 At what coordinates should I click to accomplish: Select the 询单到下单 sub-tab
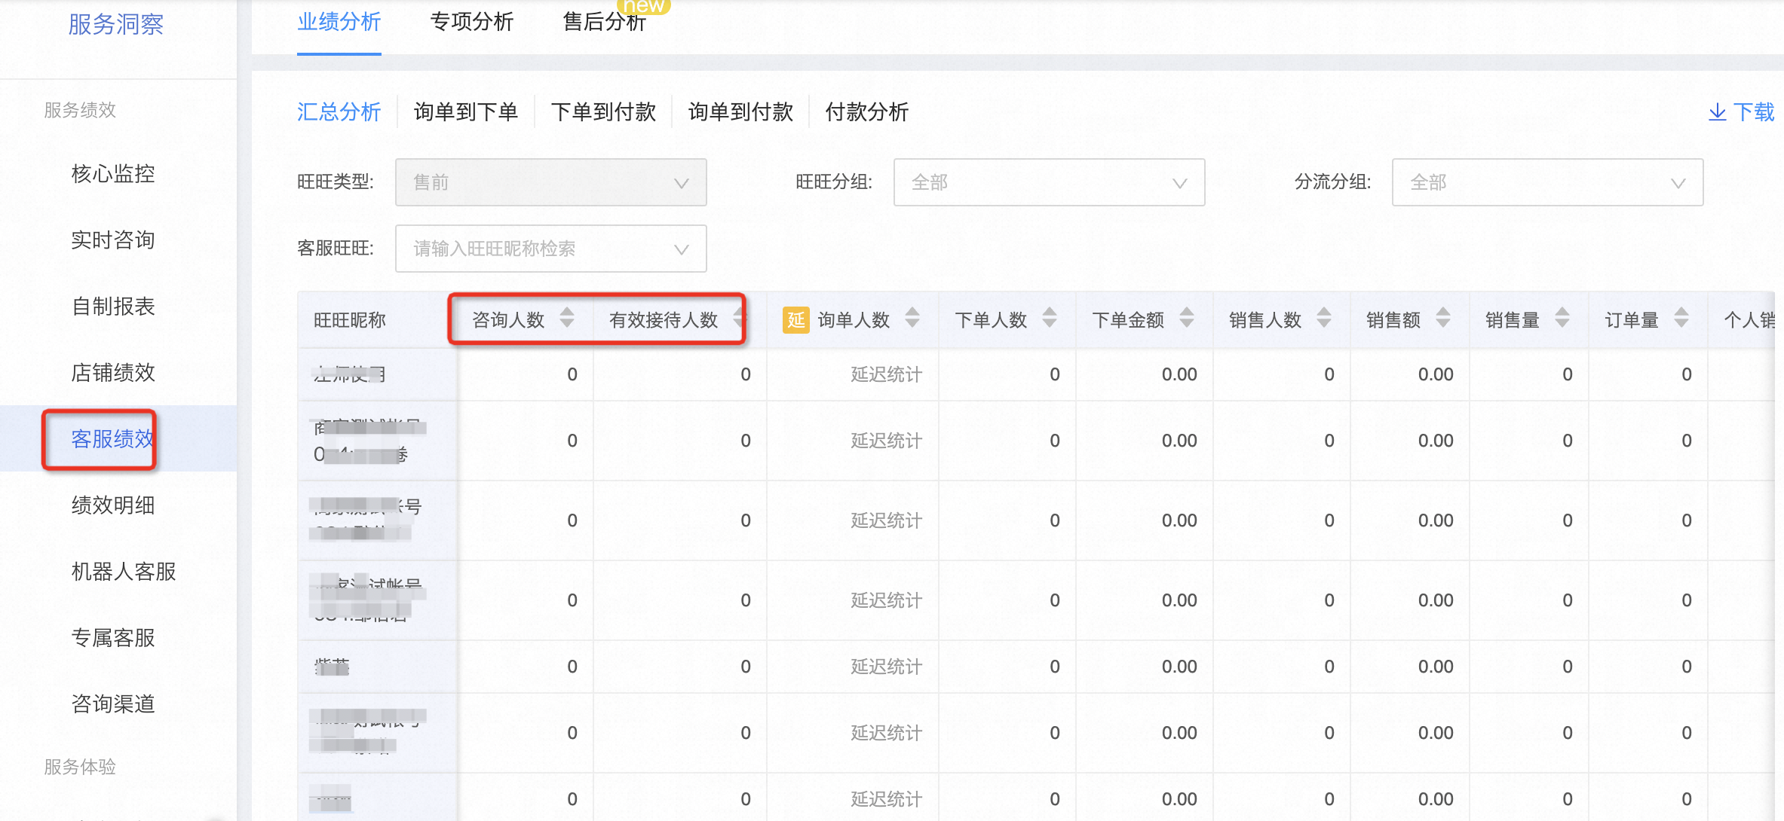(x=466, y=112)
